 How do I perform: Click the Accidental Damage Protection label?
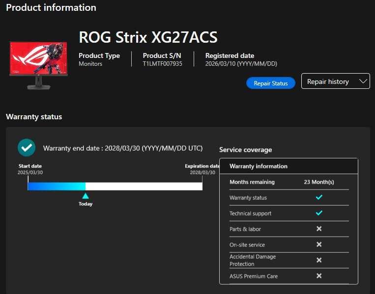[x=253, y=260]
